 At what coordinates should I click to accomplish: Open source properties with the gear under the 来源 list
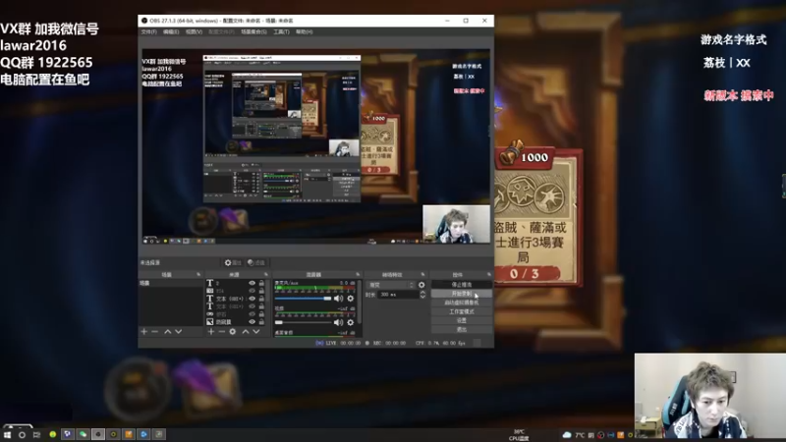pos(233,332)
